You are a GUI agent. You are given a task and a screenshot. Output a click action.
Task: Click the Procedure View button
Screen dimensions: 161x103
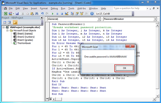(x=47, y=99)
